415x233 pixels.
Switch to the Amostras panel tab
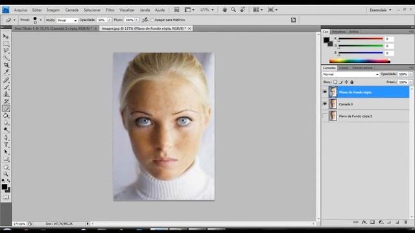coord(338,32)
